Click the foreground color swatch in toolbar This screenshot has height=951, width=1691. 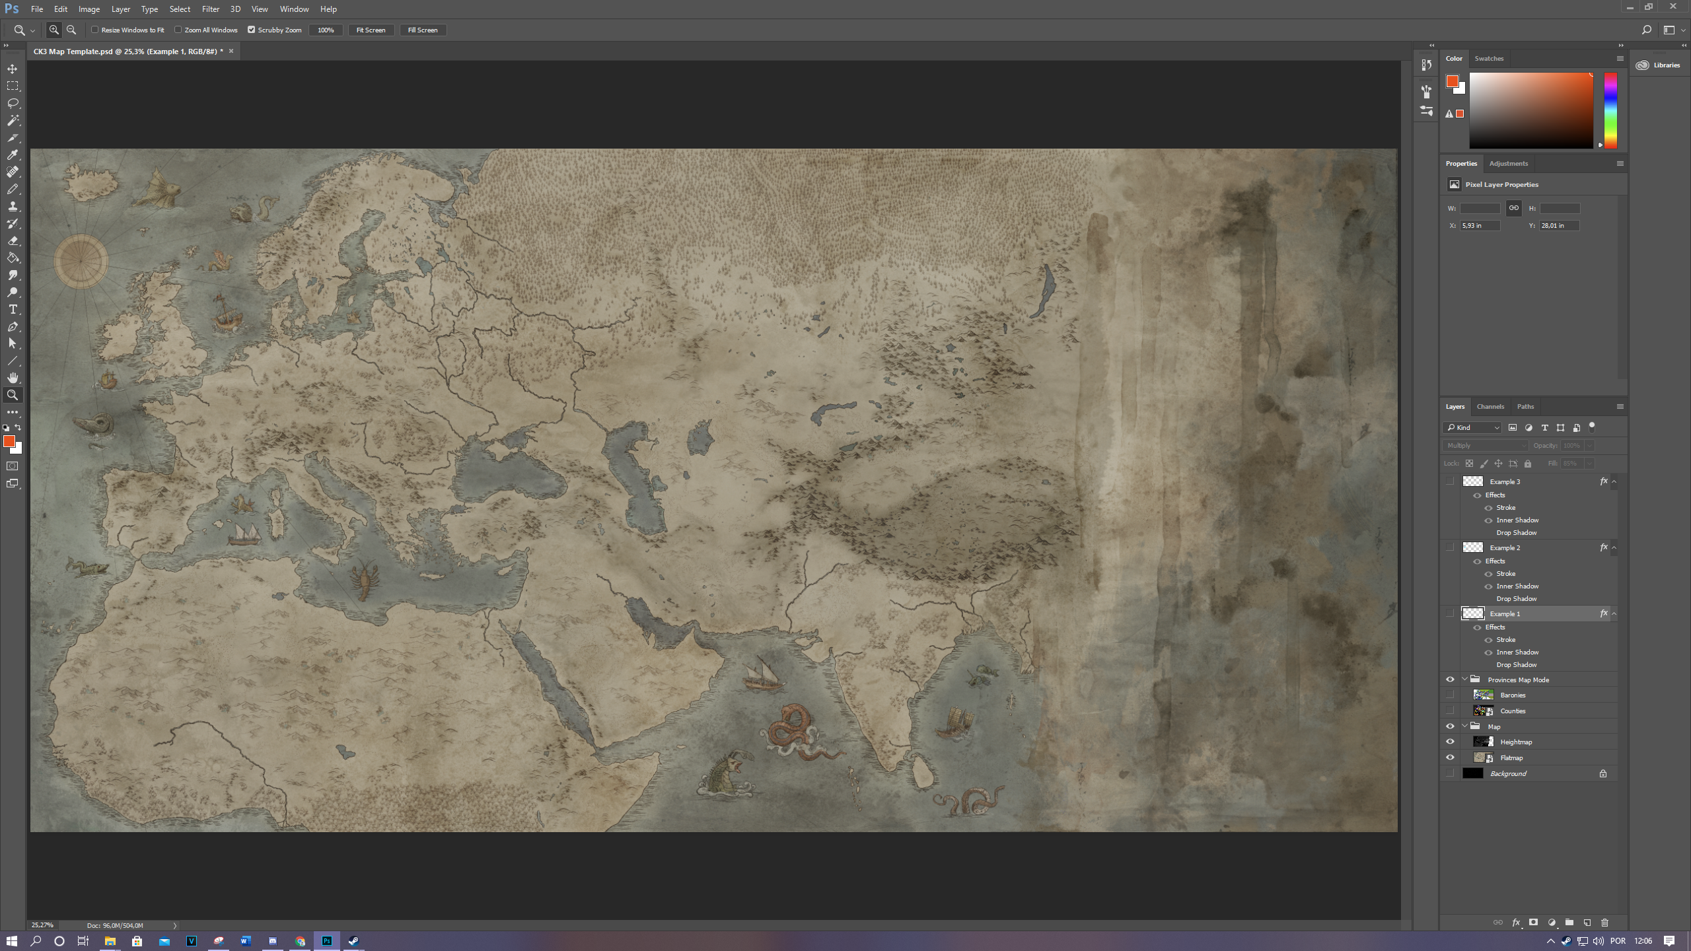(x=9, y=441)
